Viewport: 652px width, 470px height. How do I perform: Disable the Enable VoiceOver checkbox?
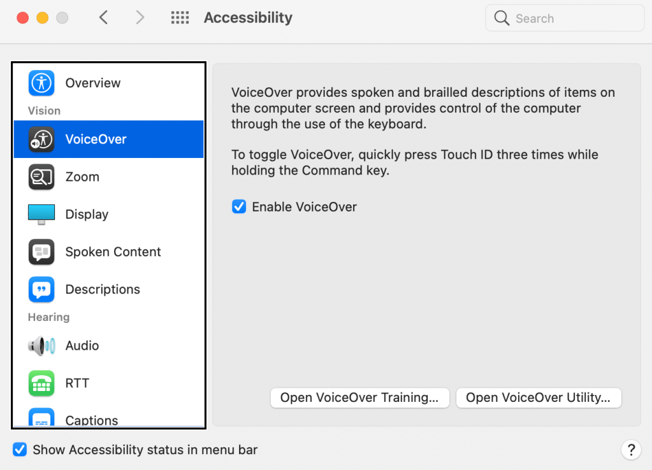pos(239,207)
